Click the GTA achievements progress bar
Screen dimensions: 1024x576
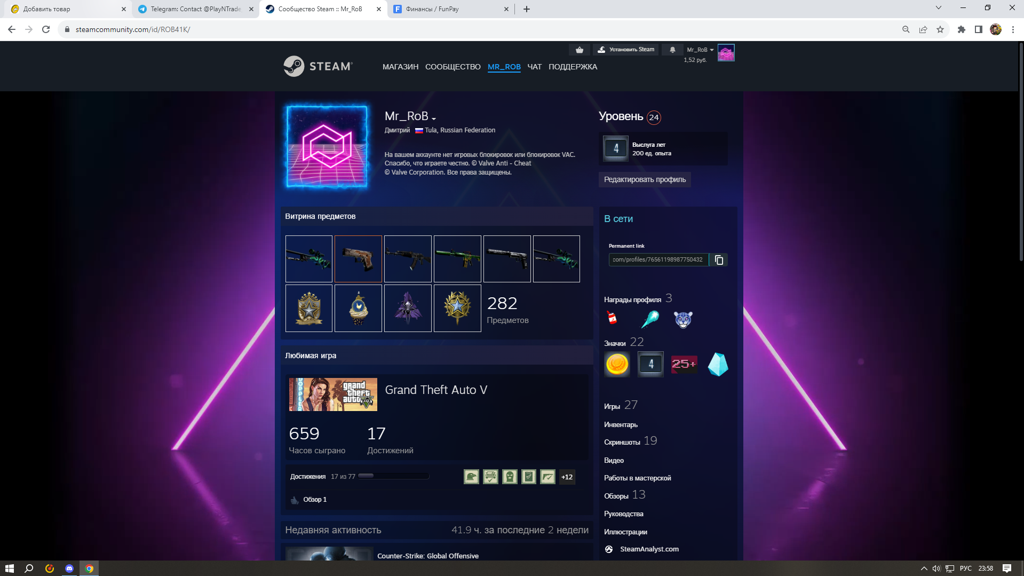[x=394, y=476]
